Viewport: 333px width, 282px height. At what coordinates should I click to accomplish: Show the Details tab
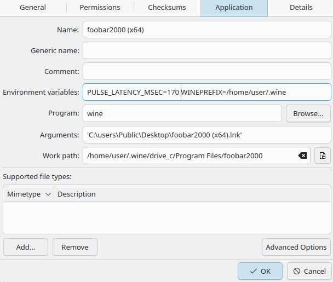pos(301,8)
